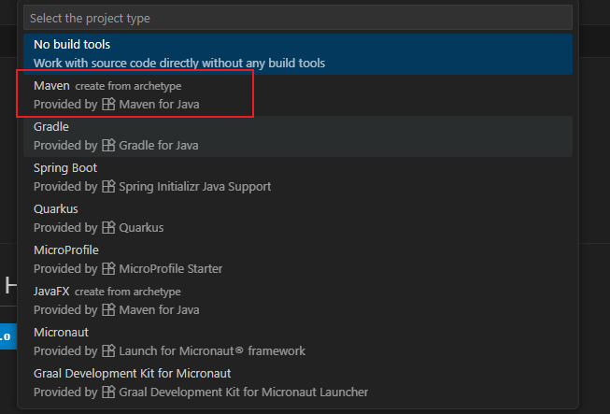Click extension icon beside MicroProfile Starter
Viewport: 610px width, 414px height.
coord(108,268)
